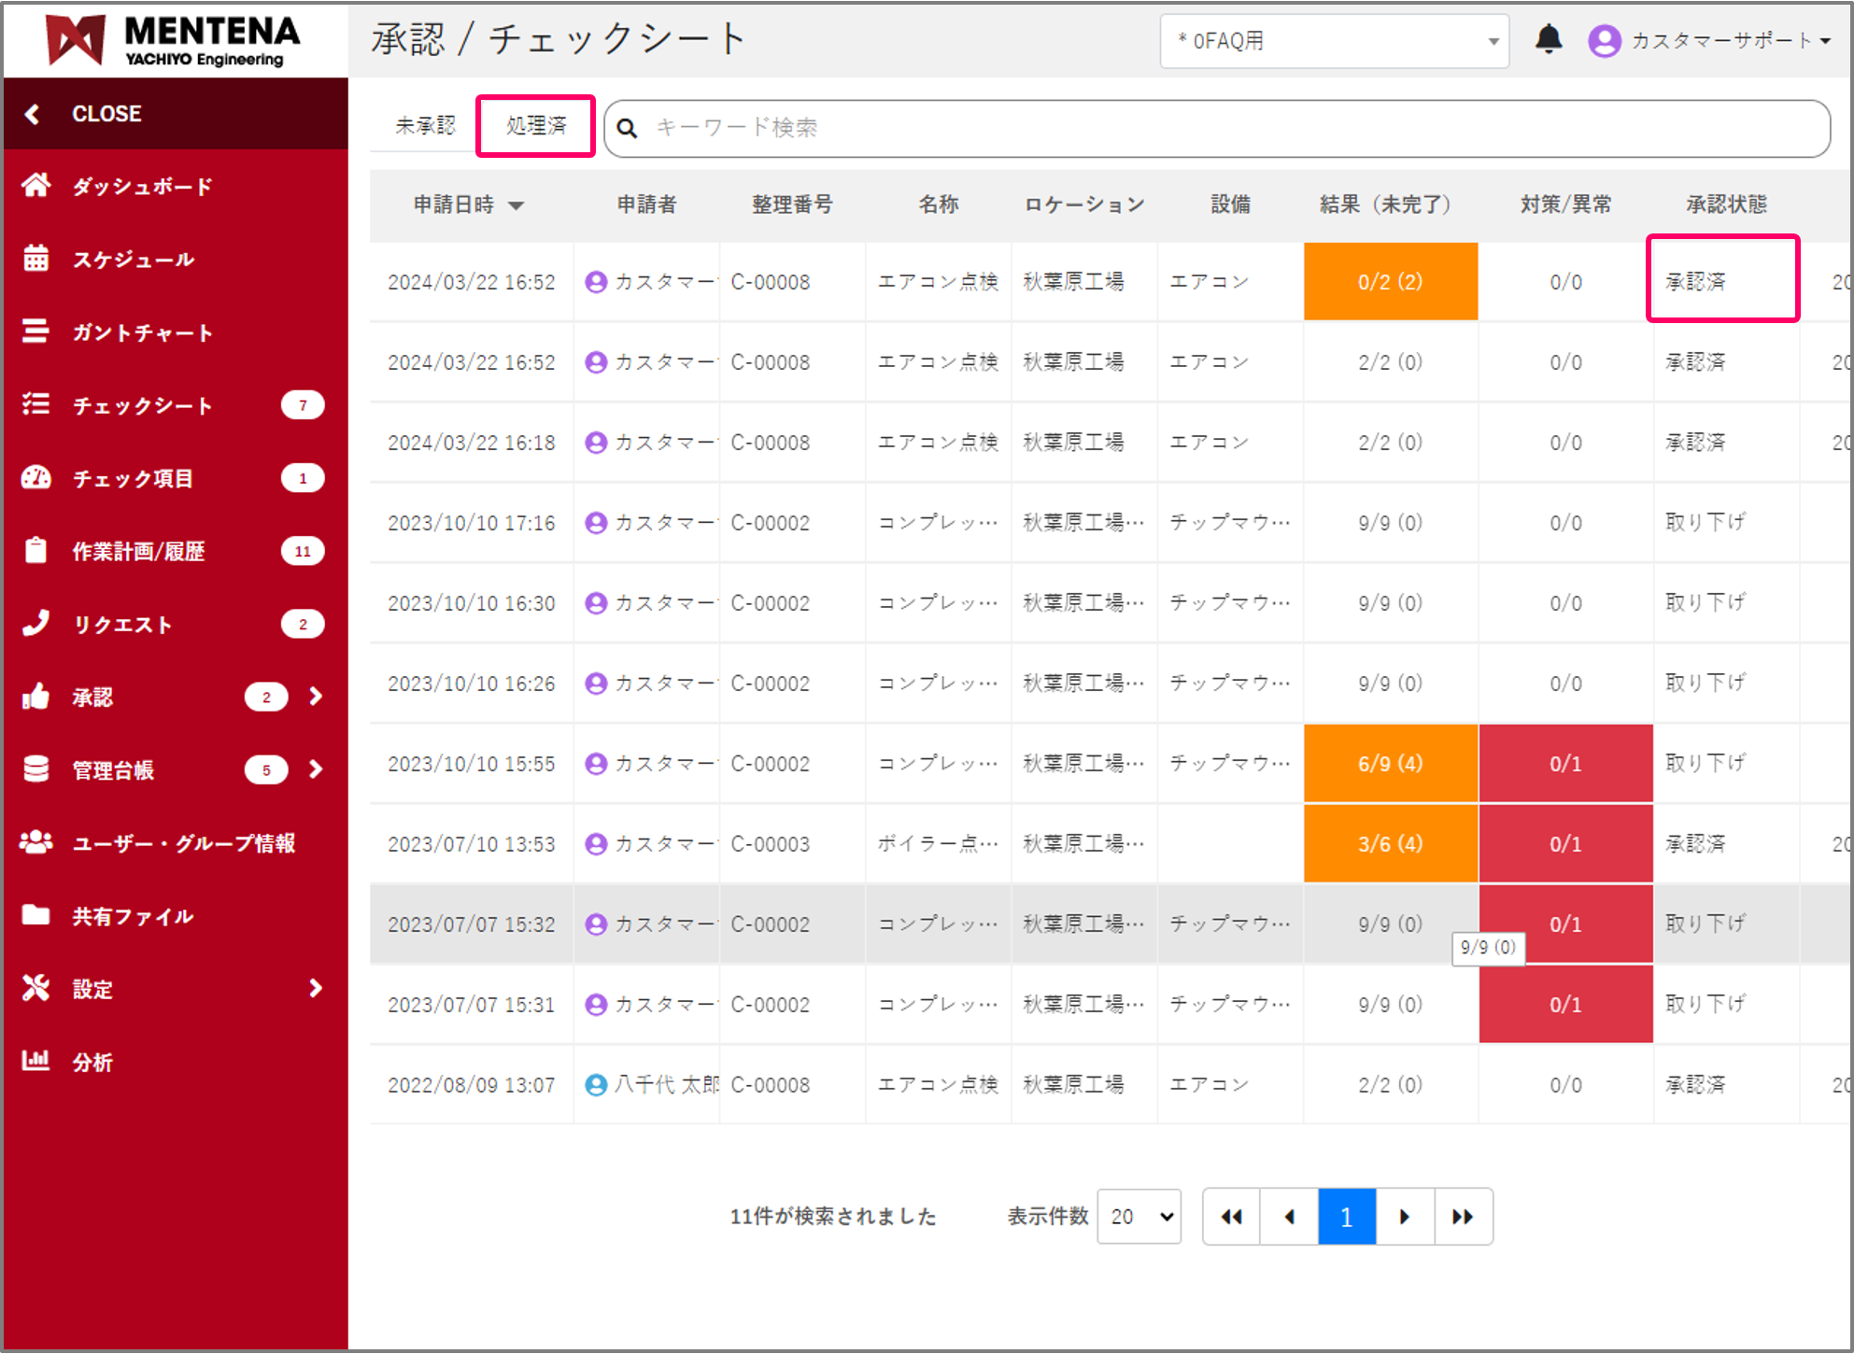Switch to the 未承認 tab
1854x1354 pixels.
click(x=425, y=125)
